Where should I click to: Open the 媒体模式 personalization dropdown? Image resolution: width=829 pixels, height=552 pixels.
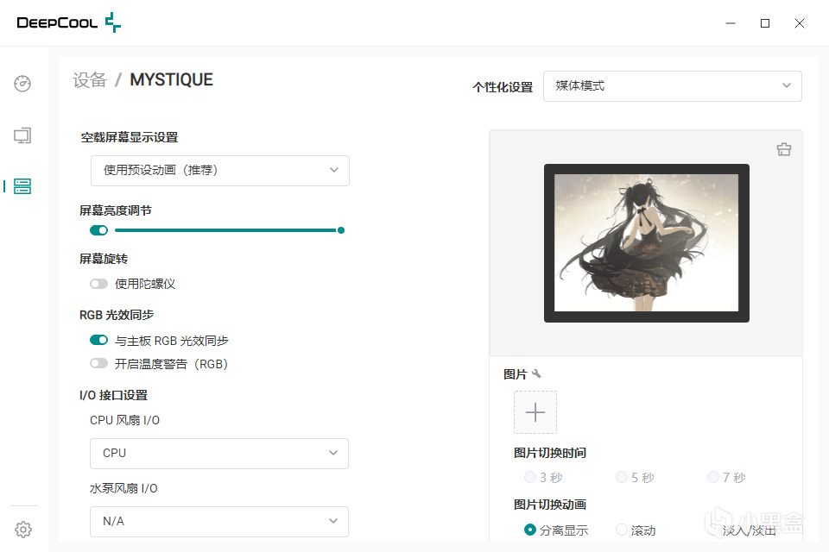pyautogui.click(x=673, y=86)
